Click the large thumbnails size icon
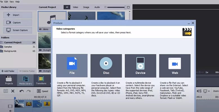The height and width of the screenshot is (112, 219). click(128, 7)
